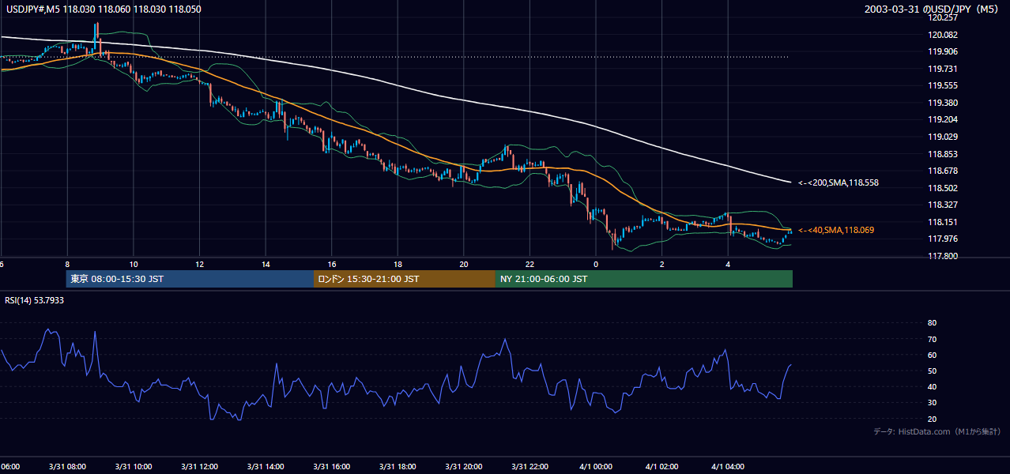Click price axis value 119.380
The height and width of the screenshot is (474, 1010).
coord(943,103)
